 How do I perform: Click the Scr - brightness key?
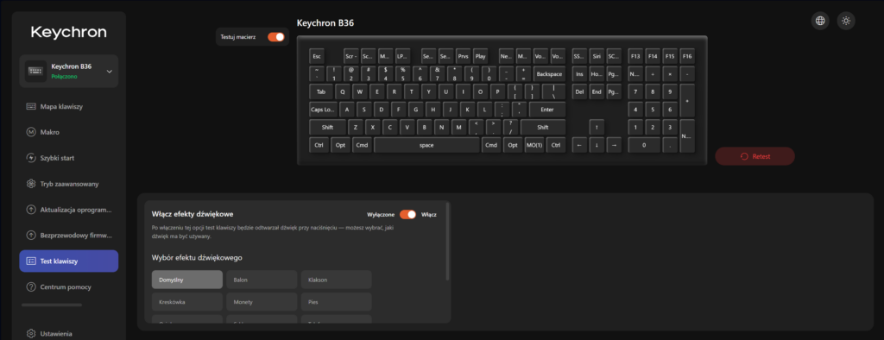[351, 56]
